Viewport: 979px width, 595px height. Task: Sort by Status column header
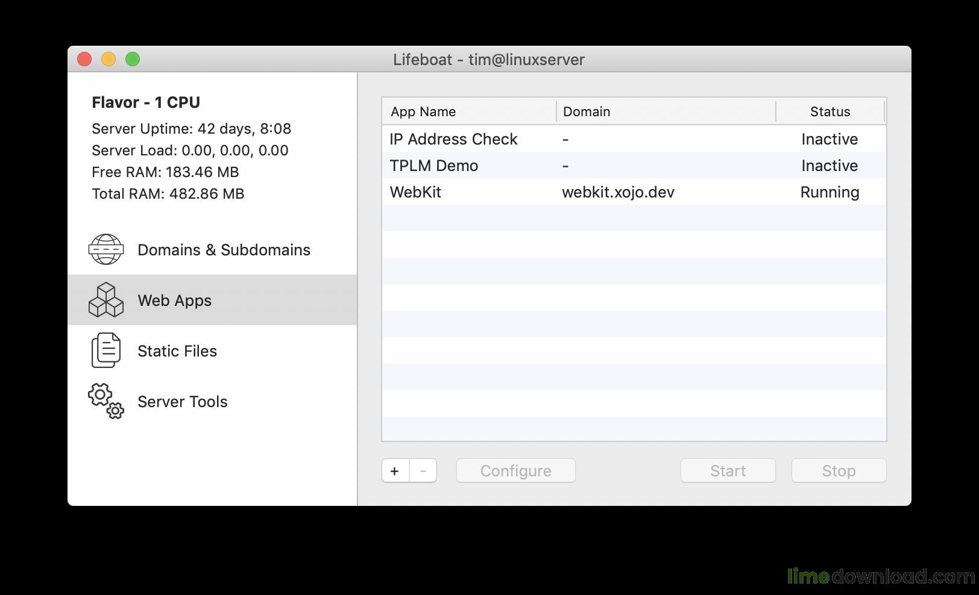click(x=830, y=111)
